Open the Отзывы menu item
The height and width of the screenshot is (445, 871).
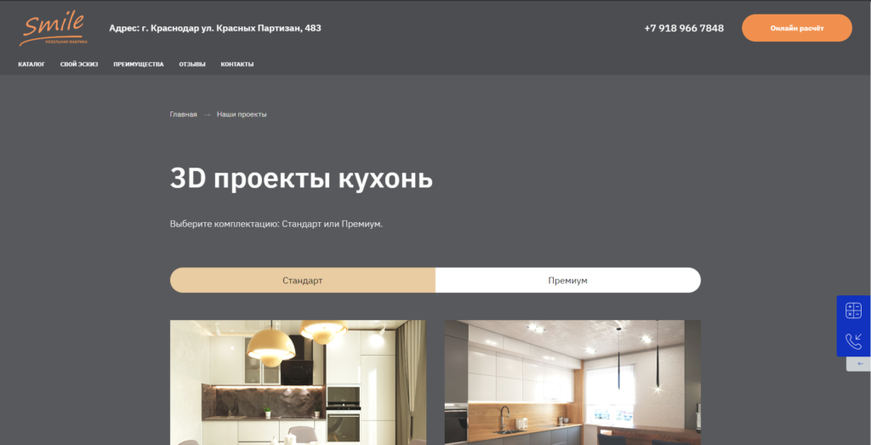point(192,65)
